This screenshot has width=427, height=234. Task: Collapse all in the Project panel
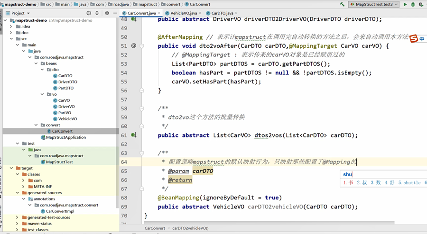click(x=97, y=13)
